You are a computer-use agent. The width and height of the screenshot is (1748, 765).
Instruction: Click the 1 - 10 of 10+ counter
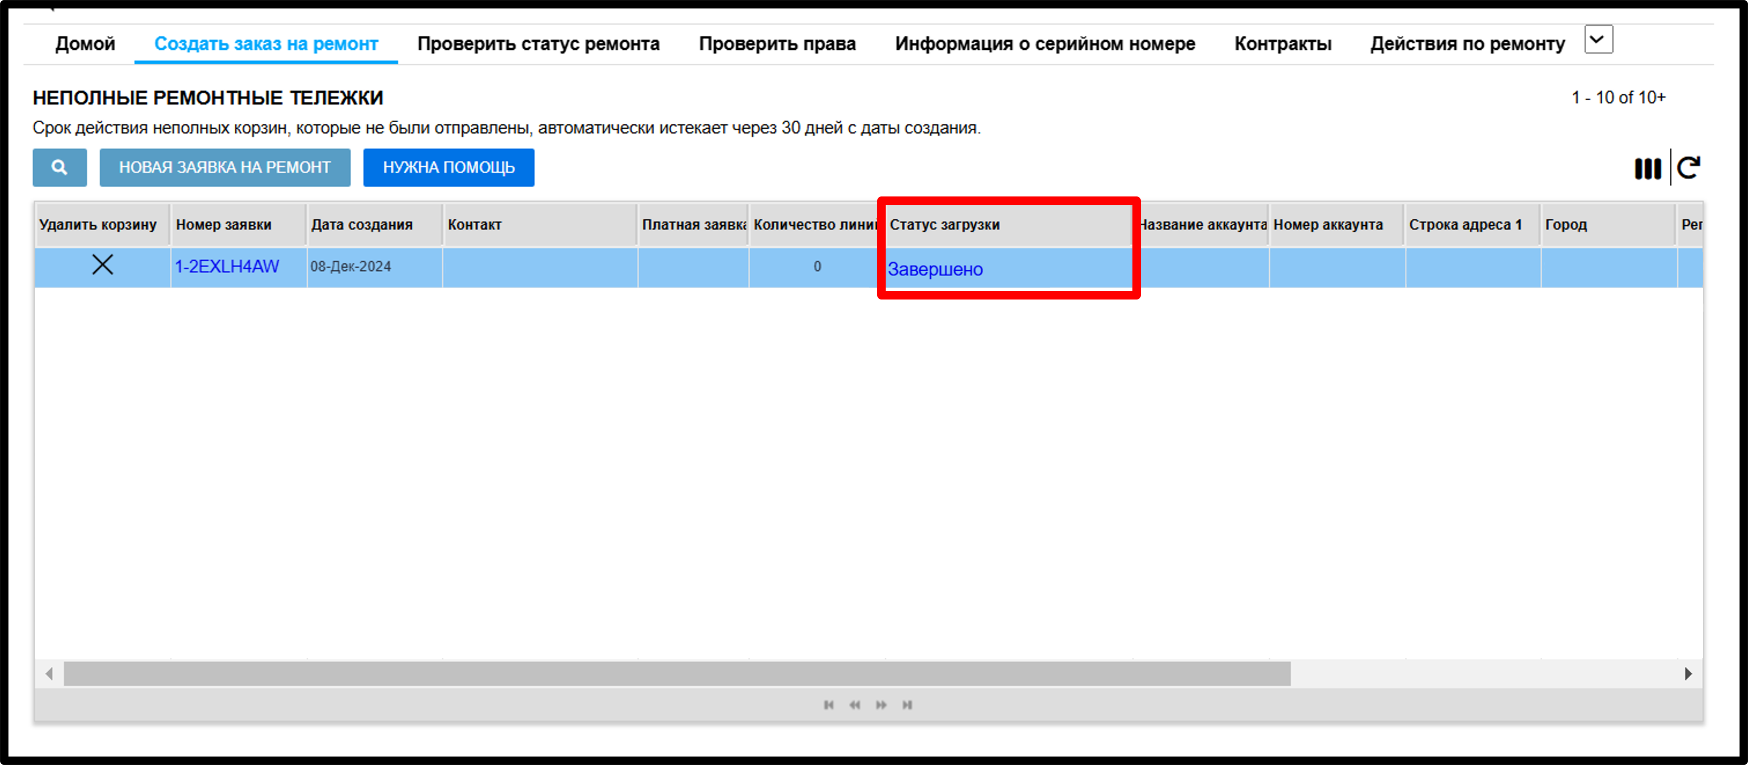tap(1618, 98)
